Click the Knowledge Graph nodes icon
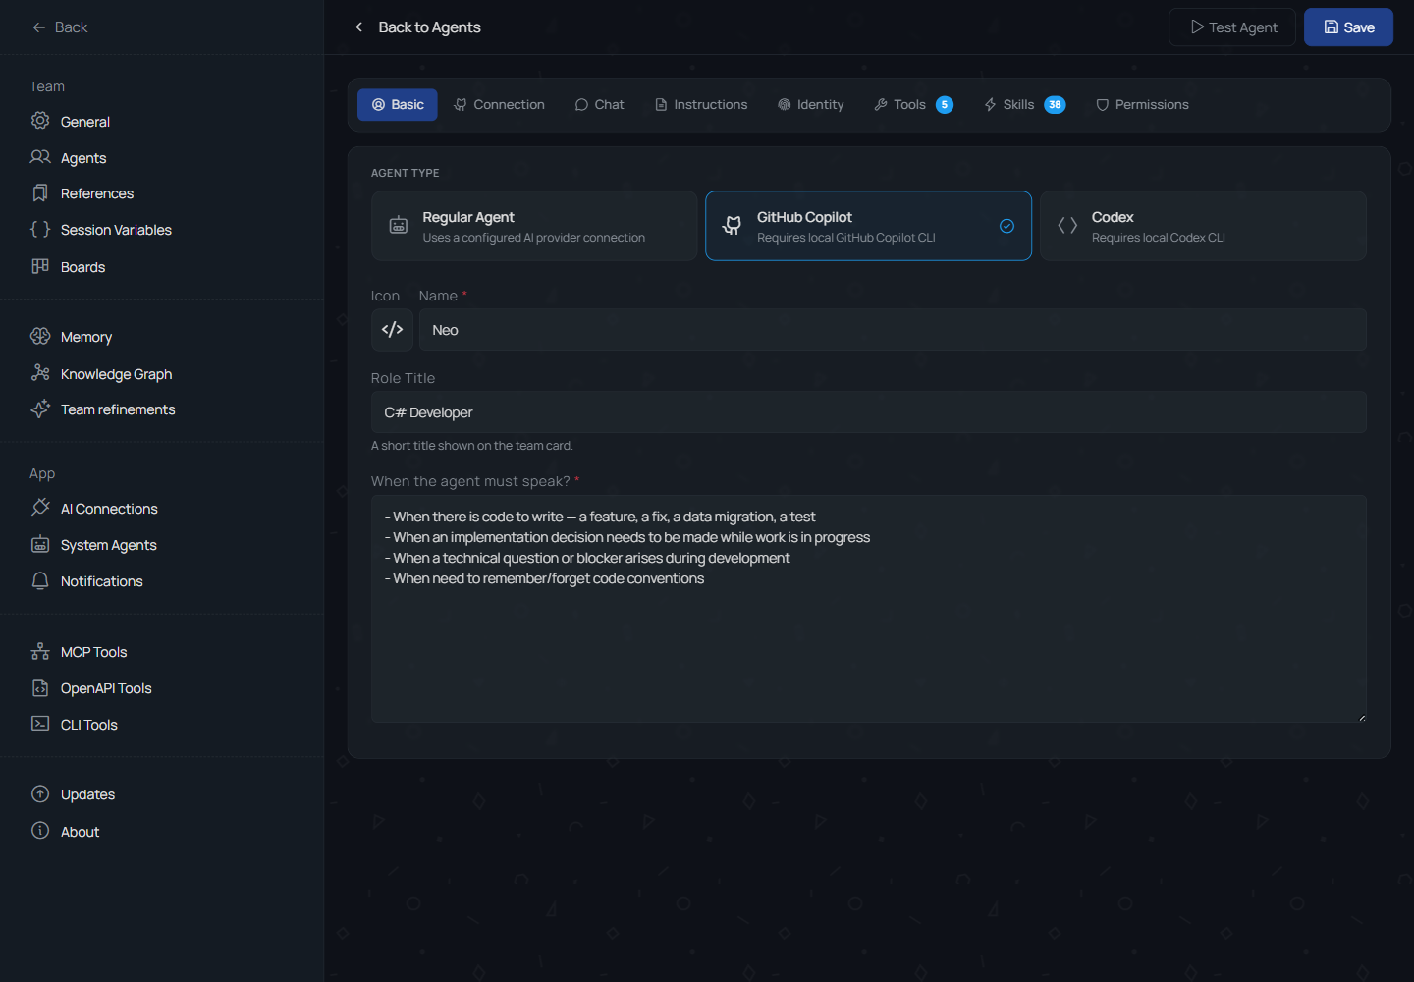Screen dimensions: 1414x982 [x=40, y=373]
